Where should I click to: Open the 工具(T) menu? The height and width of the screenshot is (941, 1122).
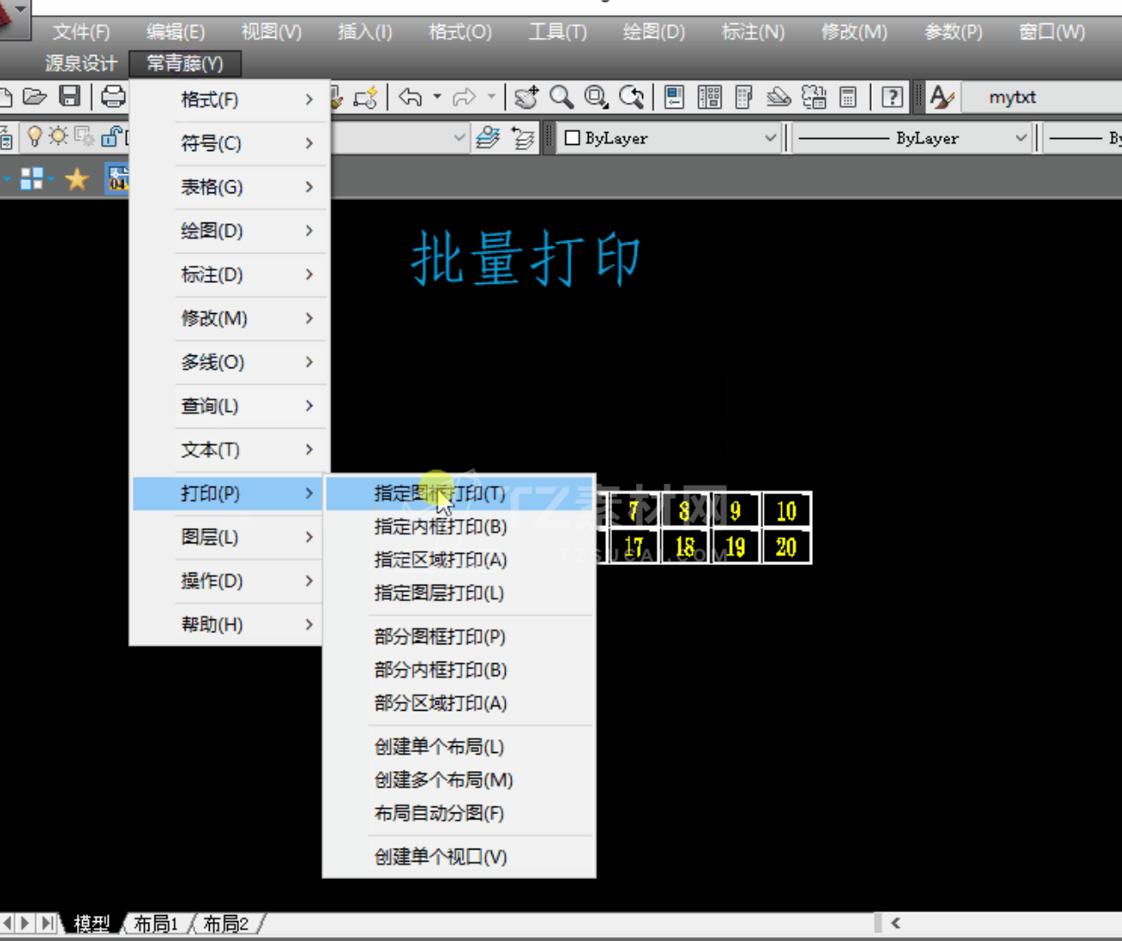[x=558, y=32]
